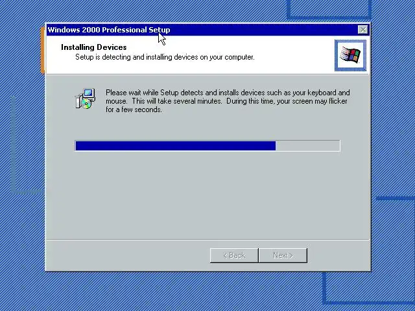Click the 'Please wait while Setup detects' message

click(x=228, y=101)
